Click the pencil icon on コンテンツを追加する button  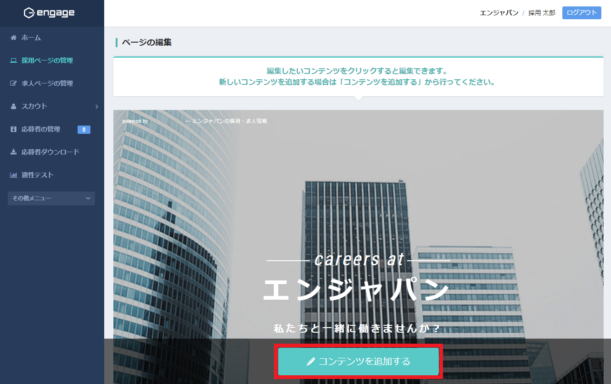point(311,362)
